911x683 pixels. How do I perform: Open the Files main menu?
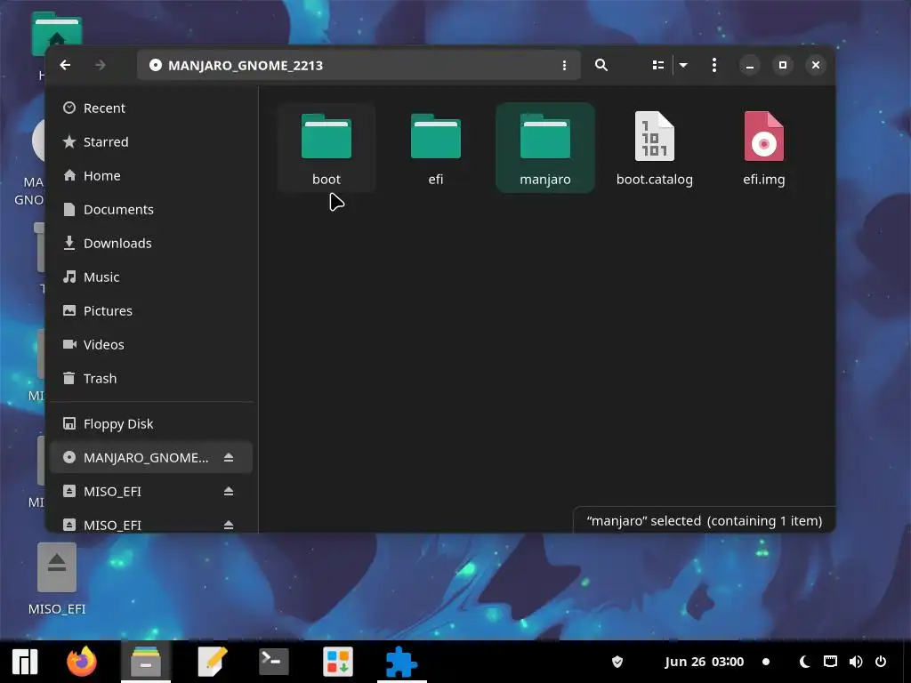pyautogui.click(x=714, y=65)
